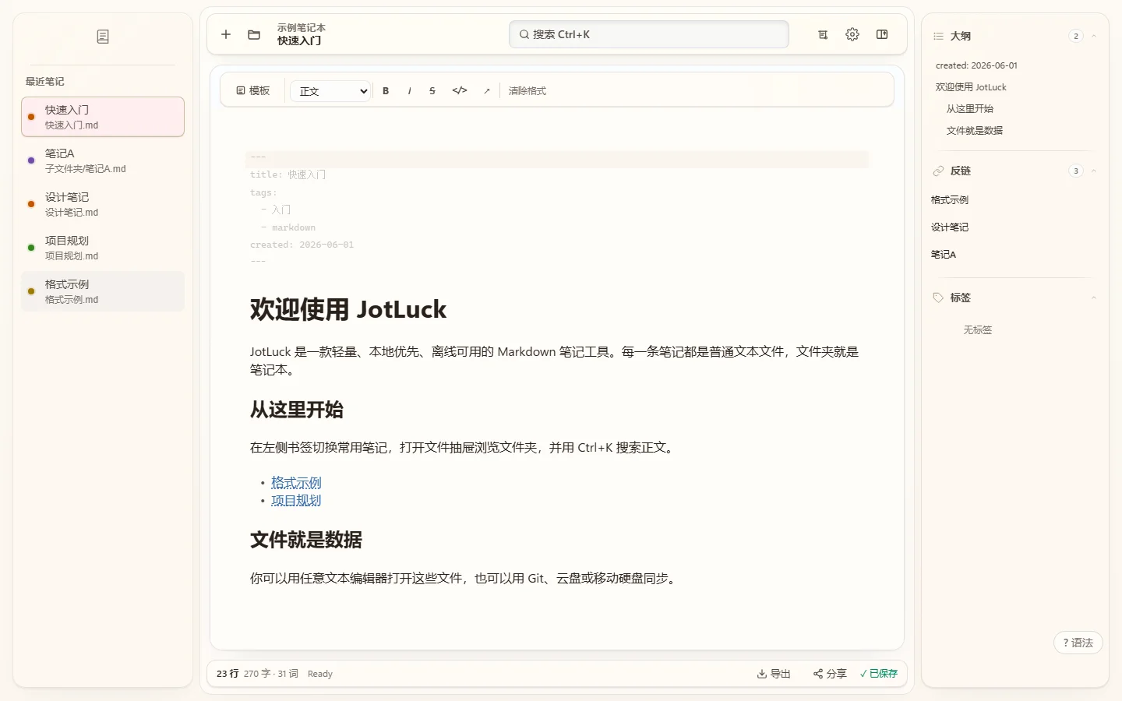
Task: Click the plus icon to create a new note
Action: [x=226, y=34]
